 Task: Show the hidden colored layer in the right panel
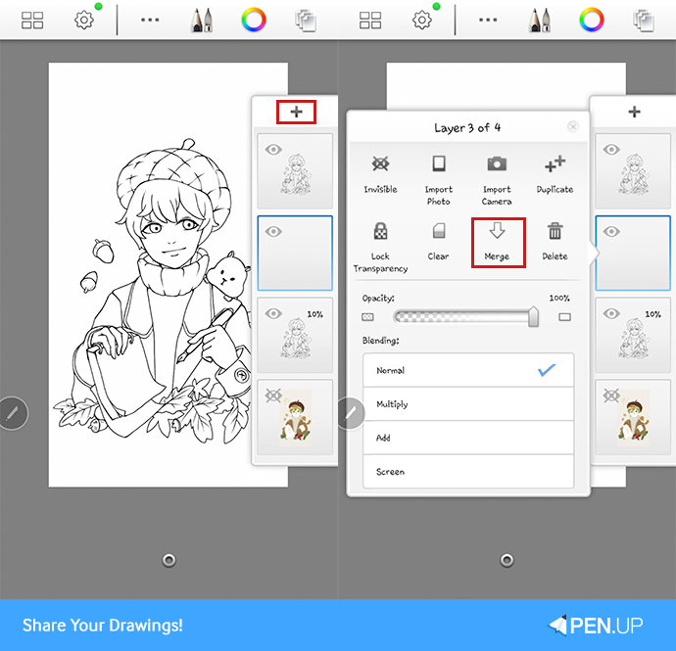[x=611, y=395]
